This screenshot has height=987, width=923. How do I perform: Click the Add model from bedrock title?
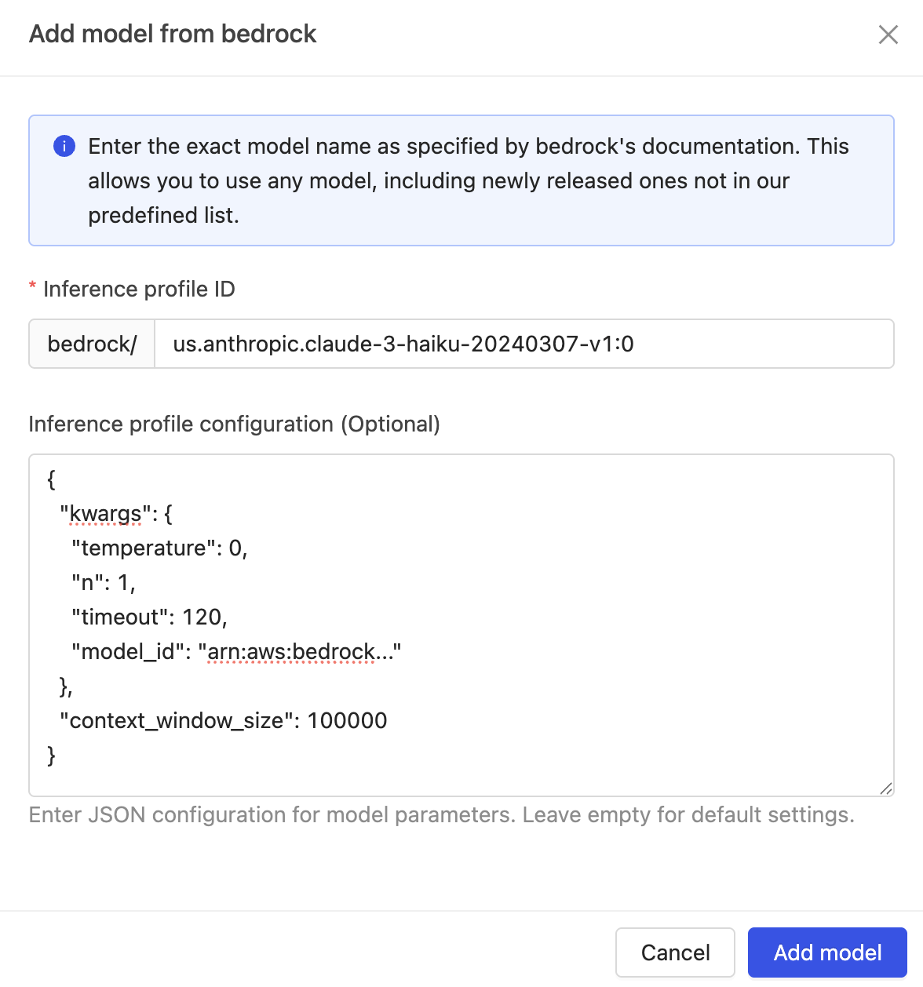173,35
